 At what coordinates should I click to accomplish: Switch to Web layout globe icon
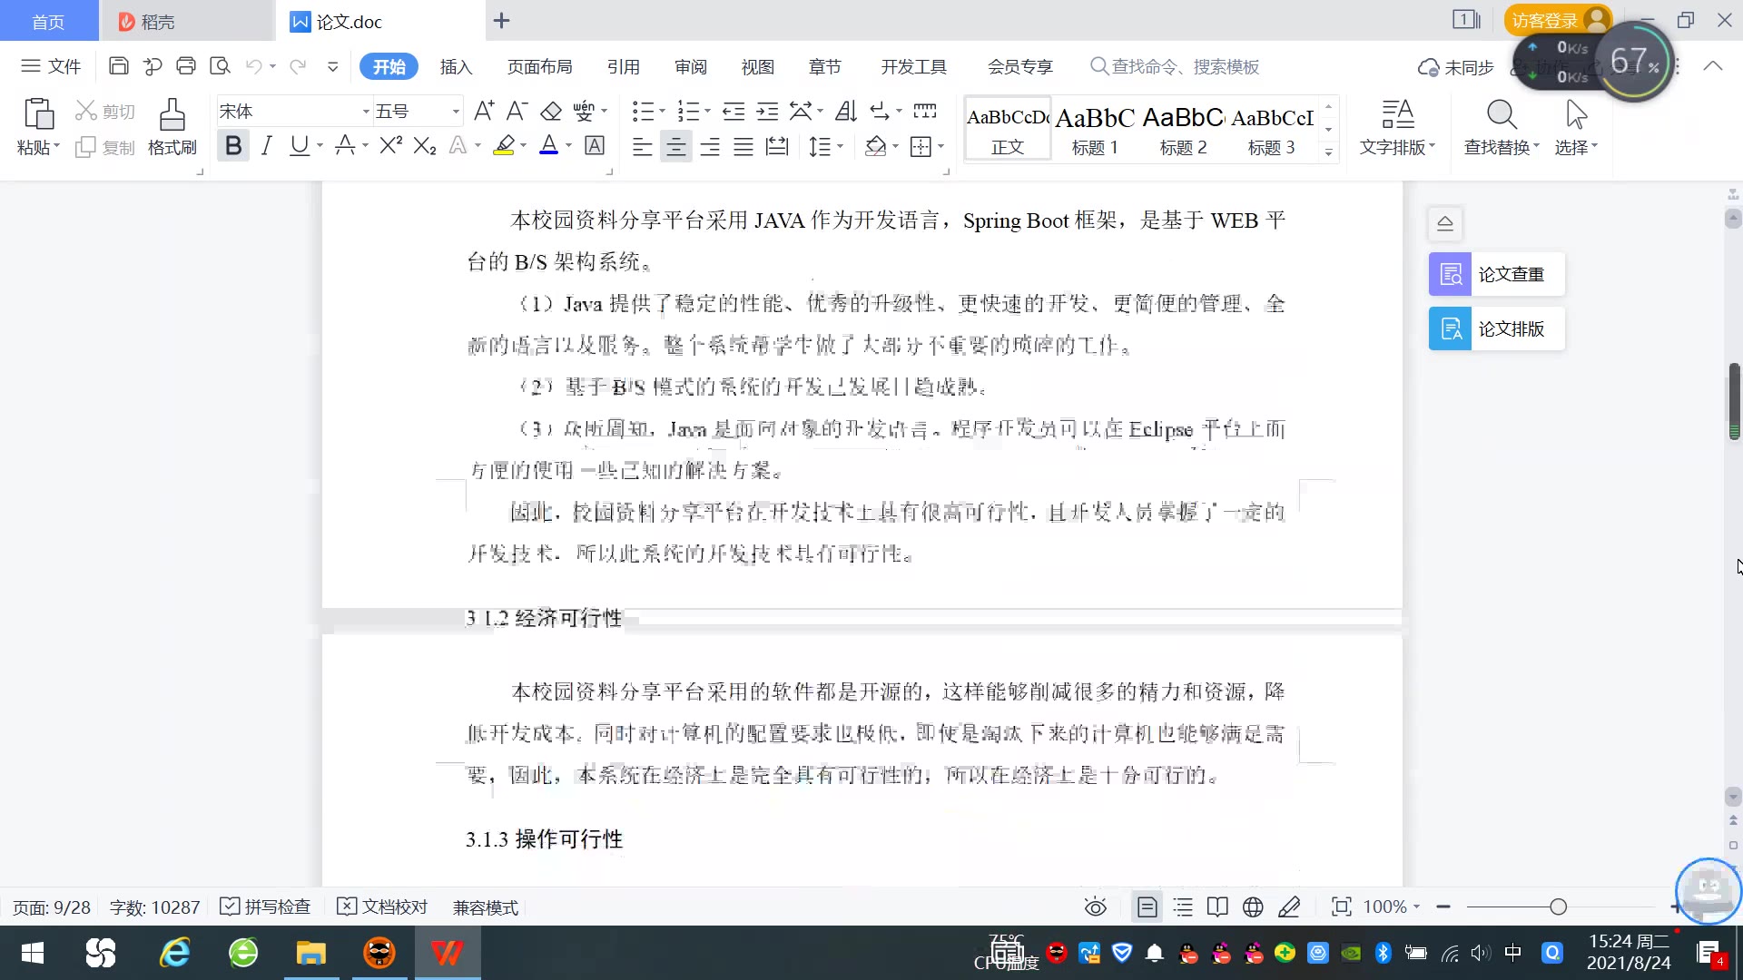[1253, 906]
